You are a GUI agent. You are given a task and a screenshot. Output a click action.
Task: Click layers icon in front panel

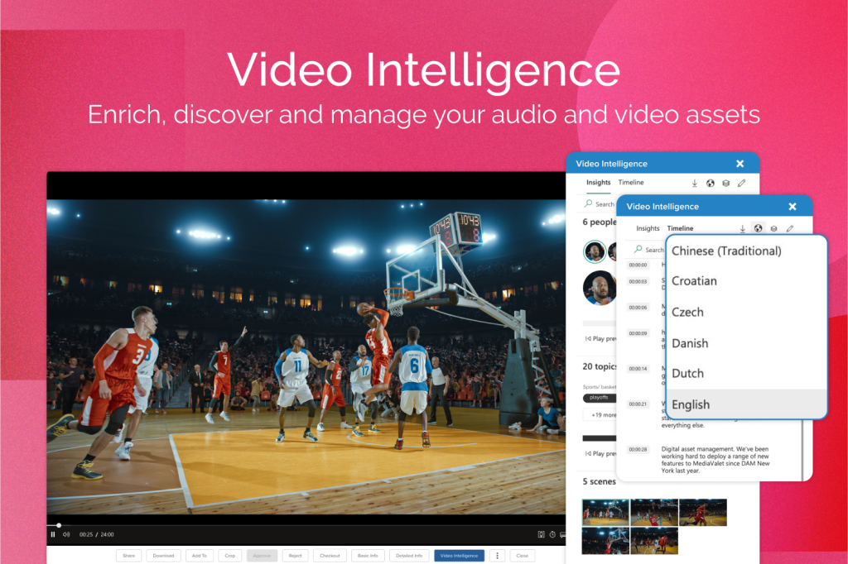774,229
